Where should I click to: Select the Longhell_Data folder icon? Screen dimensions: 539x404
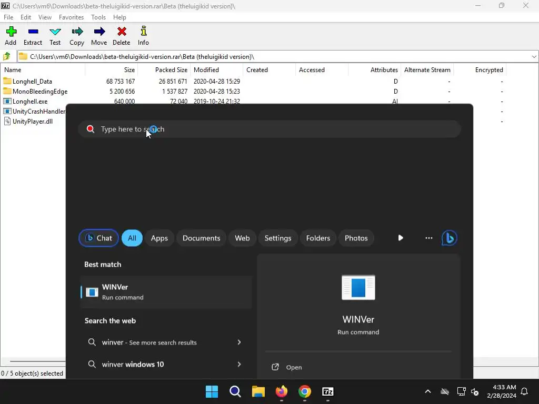point(7,81)
